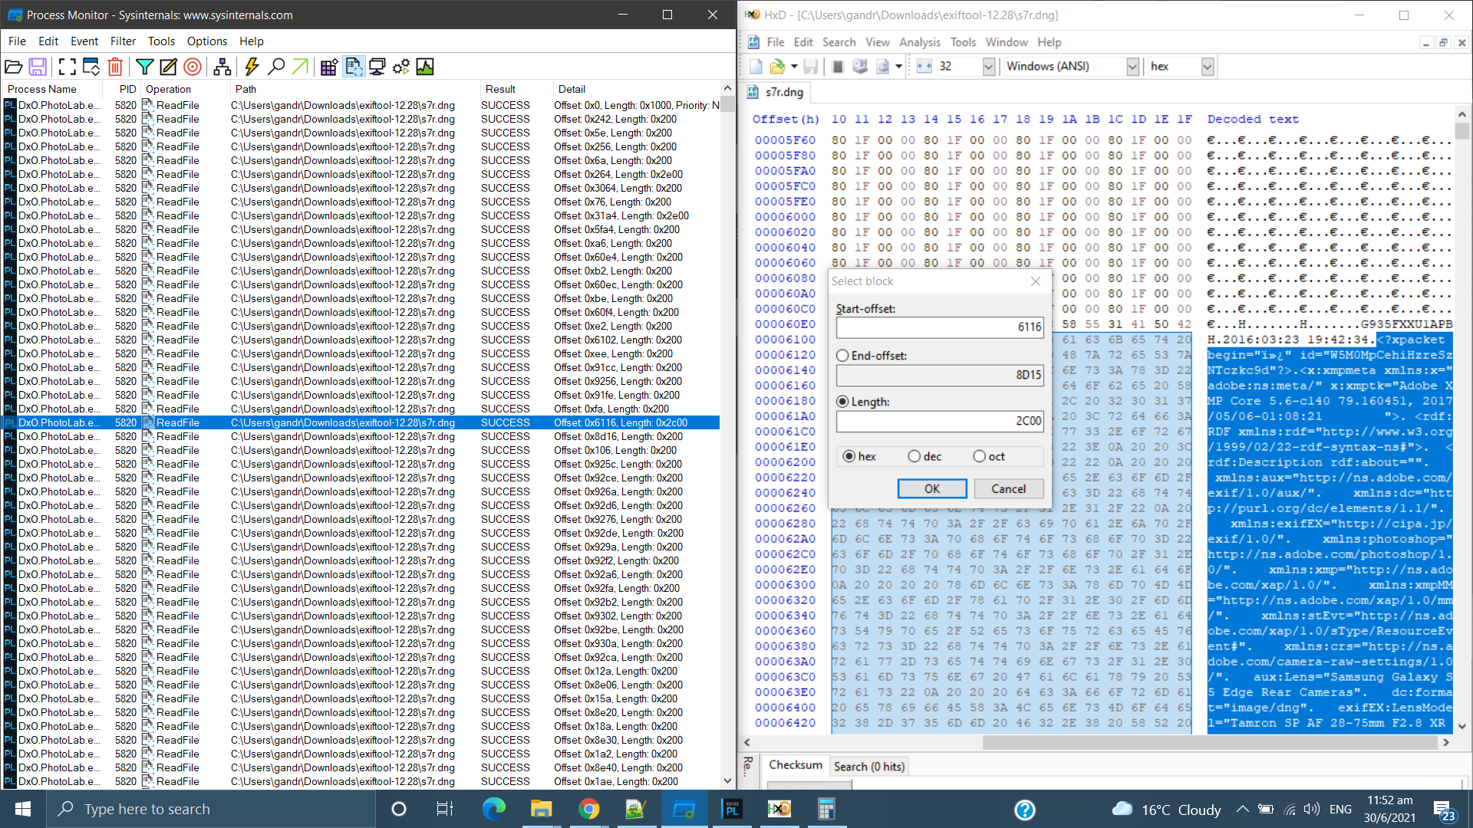The height and width of the screenshot is (828, 1473).
Task: Click HxD scroll right arrow
Action: (x=1446, y=742)
